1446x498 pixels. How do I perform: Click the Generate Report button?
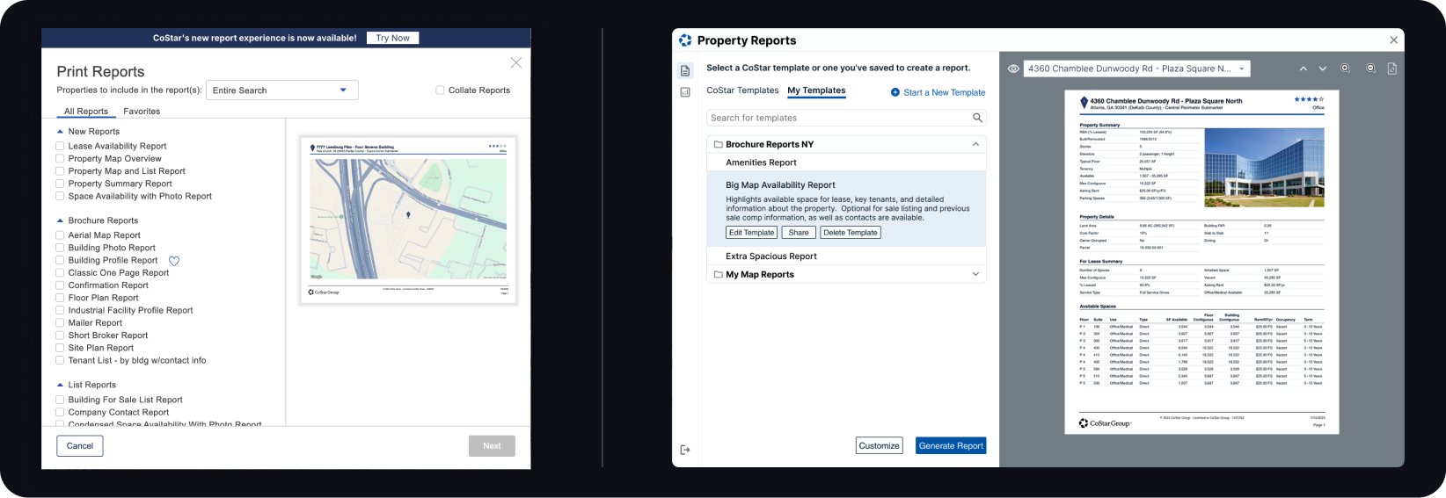(951, 446)
